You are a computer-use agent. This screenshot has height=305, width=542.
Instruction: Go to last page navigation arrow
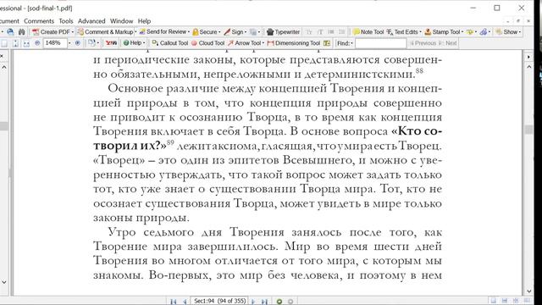[265, 302]
